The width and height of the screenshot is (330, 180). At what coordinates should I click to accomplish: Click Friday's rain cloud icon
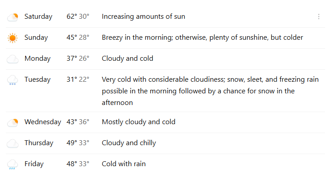[13, 164]
